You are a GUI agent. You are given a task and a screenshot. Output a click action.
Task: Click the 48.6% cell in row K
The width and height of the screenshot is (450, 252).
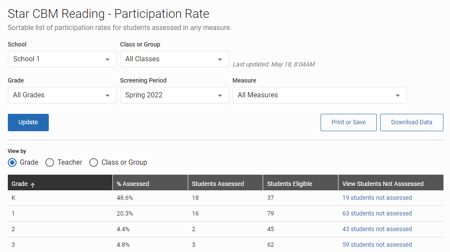point(125,198)
